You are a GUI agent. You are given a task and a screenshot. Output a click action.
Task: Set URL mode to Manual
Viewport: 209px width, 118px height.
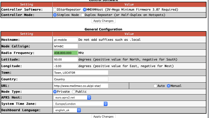click(x=169, y=86)
